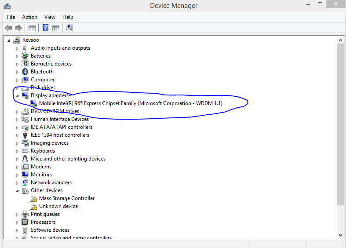Click the Revsoo computer root icon
Image resolution: width=346 pixels, height=248 pixels.
pyautogui.click(x=17, y=40)
